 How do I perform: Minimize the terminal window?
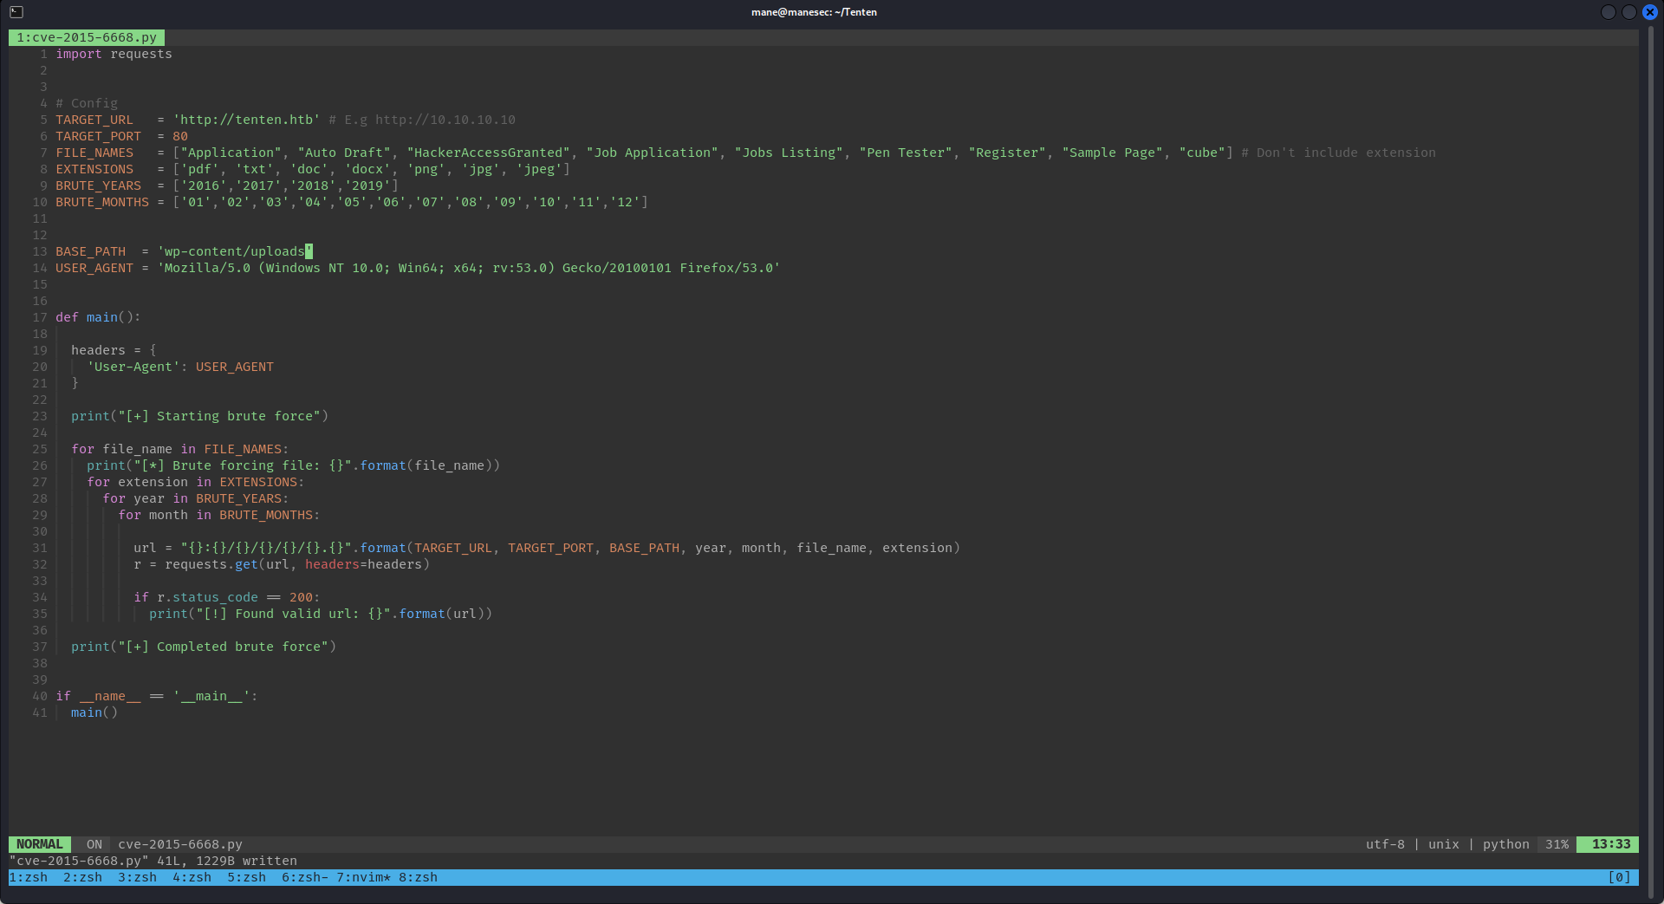click(1609, 12)
